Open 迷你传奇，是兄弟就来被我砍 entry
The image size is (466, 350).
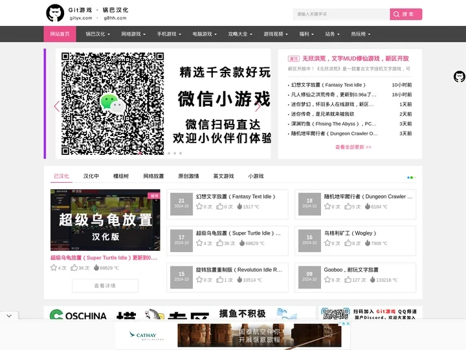[322, 114]
